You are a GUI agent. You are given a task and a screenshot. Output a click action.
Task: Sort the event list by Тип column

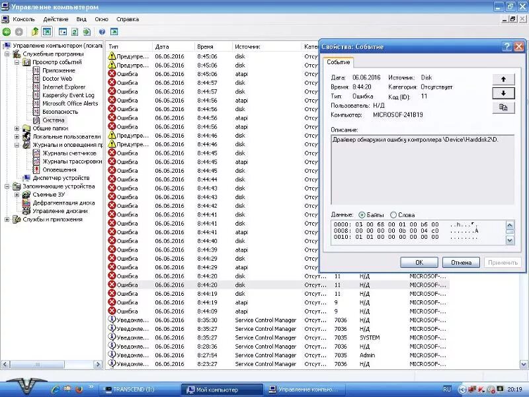tap(129, 46)
